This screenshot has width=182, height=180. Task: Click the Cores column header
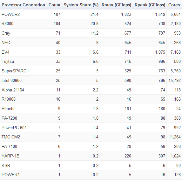pos(174,5)
